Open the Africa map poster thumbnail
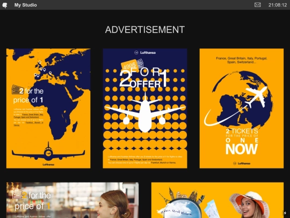290x218 pixels. pos(48,108)
